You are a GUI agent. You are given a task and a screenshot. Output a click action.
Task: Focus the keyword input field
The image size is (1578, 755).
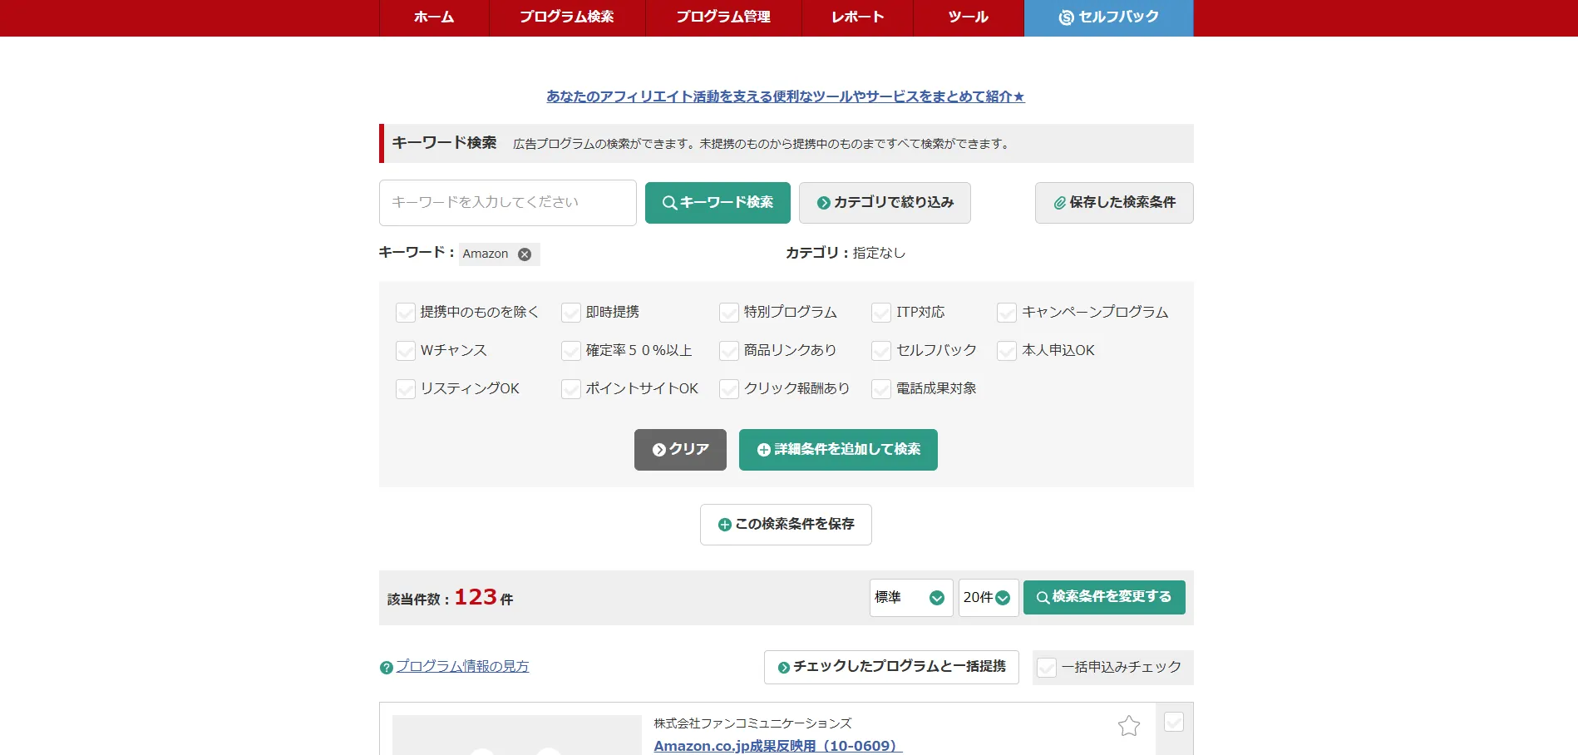click(508, 203)
